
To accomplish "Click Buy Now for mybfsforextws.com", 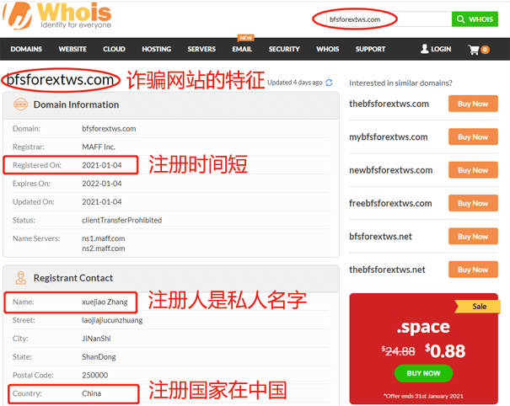I will point(473,136).
